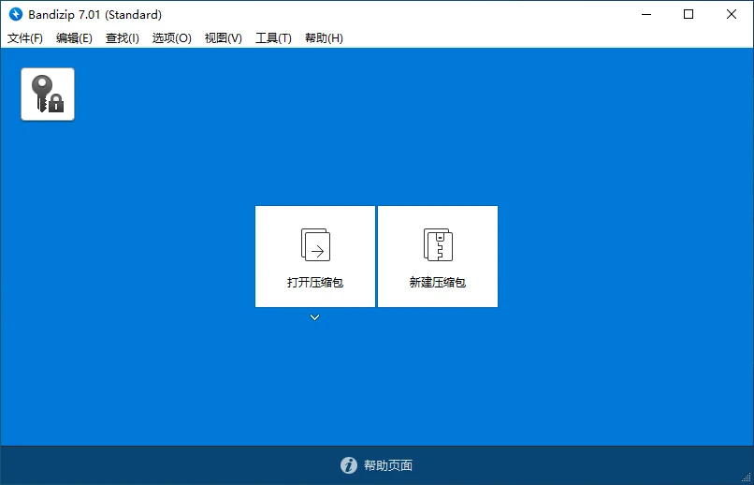Image resolution: width=754 pixels, height=485 pixels.
Task: Open the 工具(T) menu
Action: coord(273,38)
